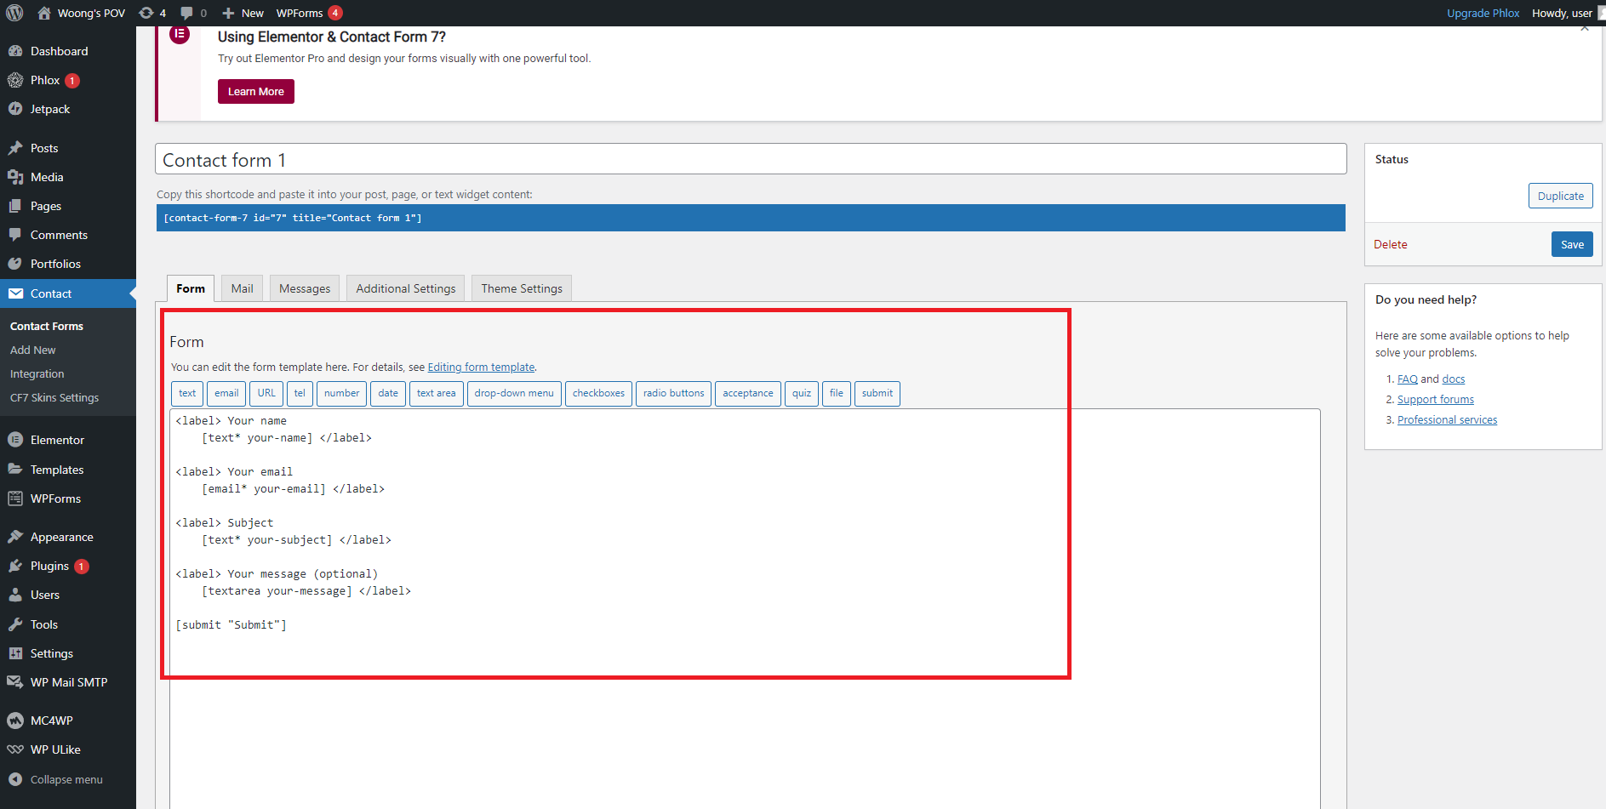The width and height of the screenshot is (1606, 809).
Task: Open the updates icon showing 4
Action: (146, 13)
